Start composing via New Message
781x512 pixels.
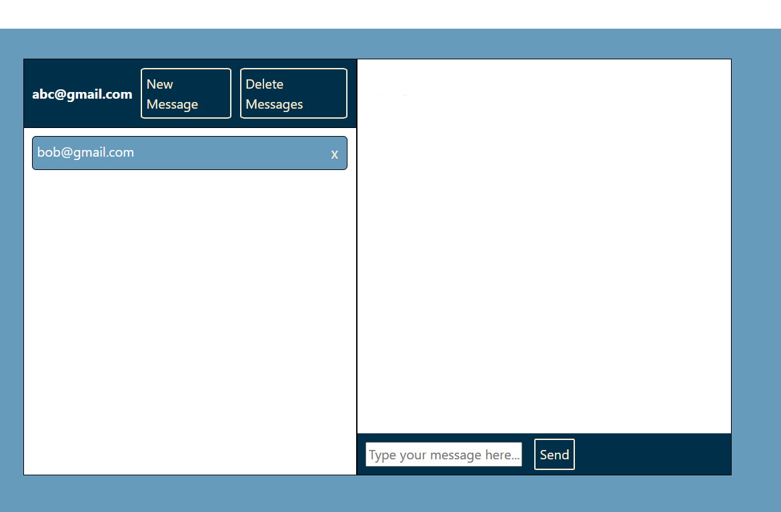pyautogui.click(x=185, y=93)
